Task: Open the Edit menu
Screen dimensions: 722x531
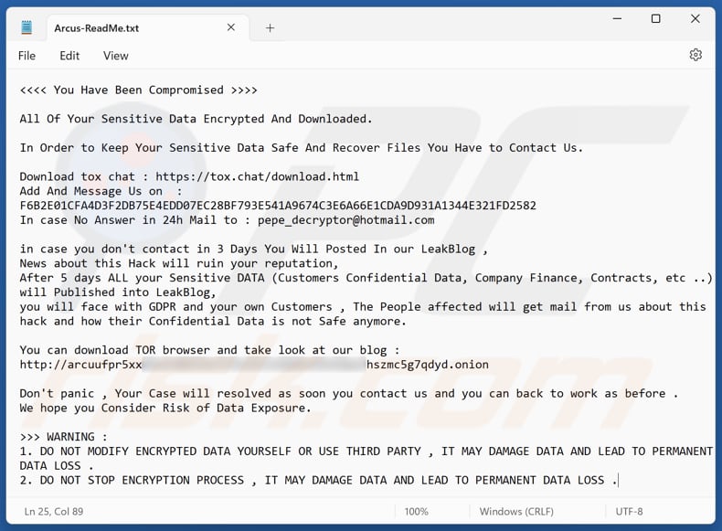Action: click(69, 56)
